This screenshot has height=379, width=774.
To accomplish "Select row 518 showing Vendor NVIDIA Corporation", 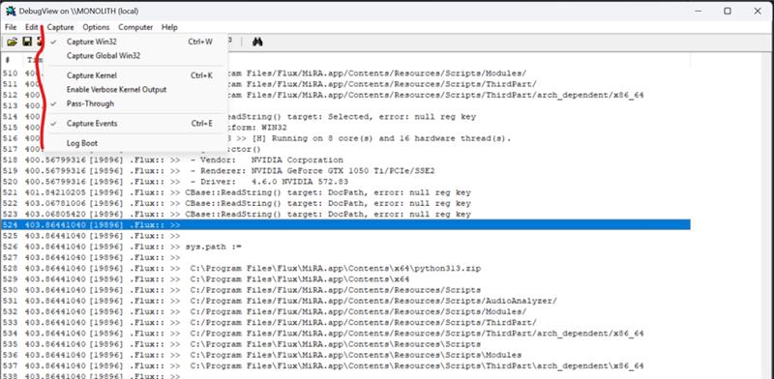I will tap(345, 160).
